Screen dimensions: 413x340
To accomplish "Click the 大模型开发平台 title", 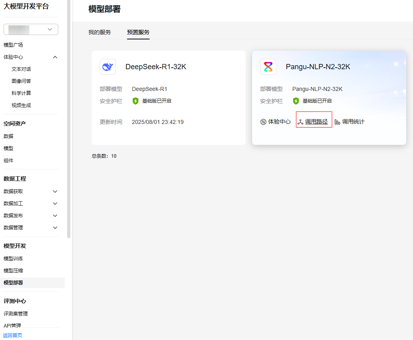I will (26, 6).
